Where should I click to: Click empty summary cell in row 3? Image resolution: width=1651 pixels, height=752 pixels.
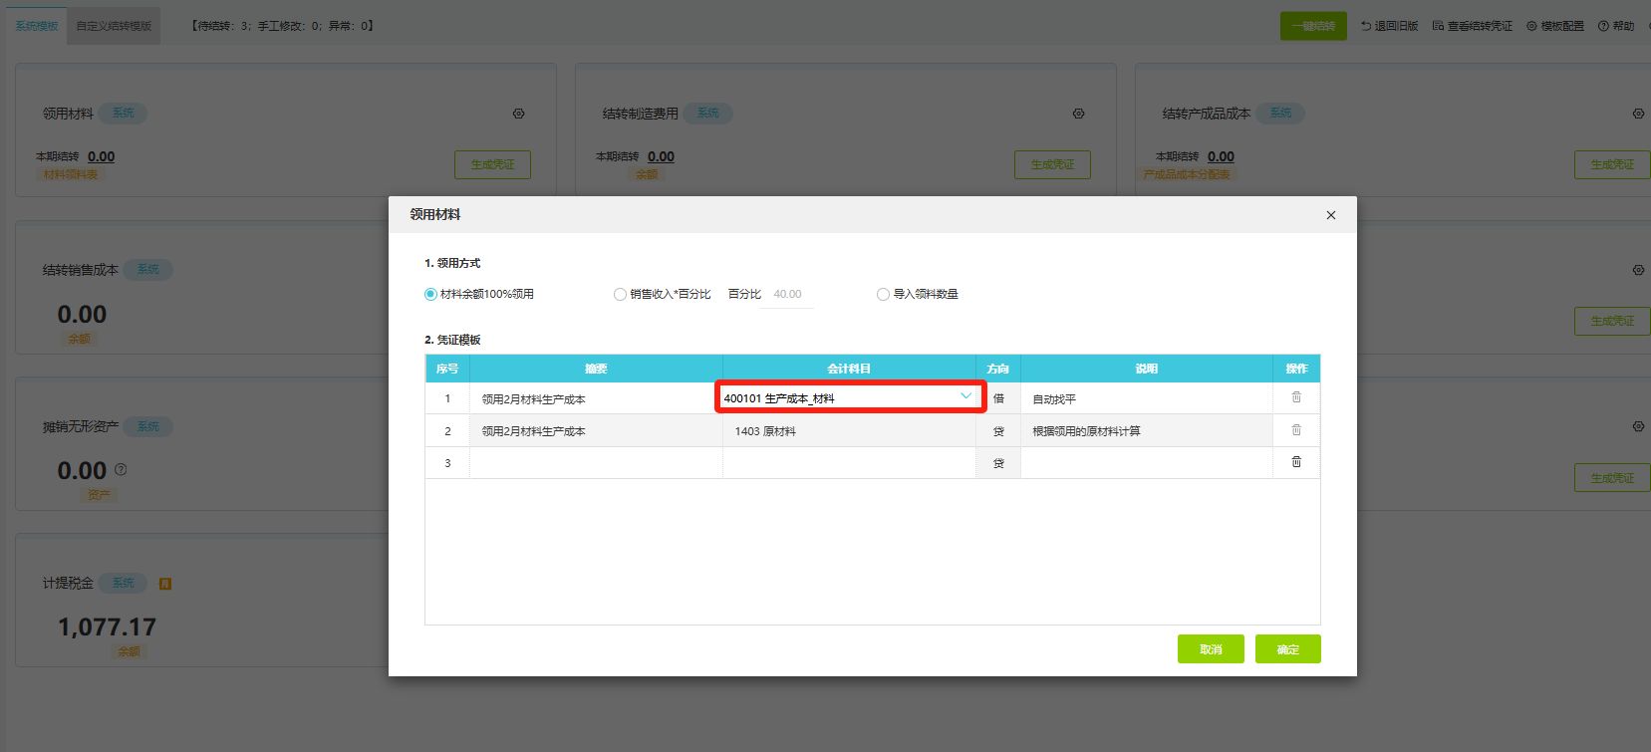pos(596,463)
